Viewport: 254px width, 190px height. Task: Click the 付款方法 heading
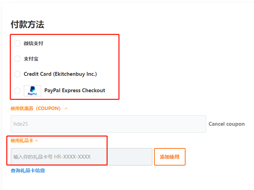27,24
